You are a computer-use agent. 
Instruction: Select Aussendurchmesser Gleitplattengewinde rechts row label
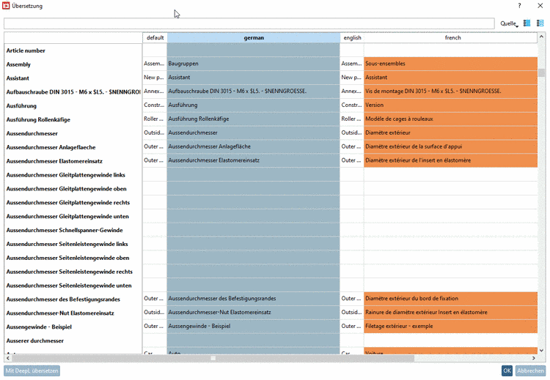tap(68, 203)
